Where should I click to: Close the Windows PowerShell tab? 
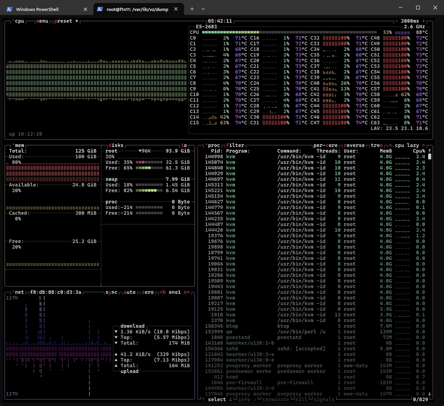(85, 9)
